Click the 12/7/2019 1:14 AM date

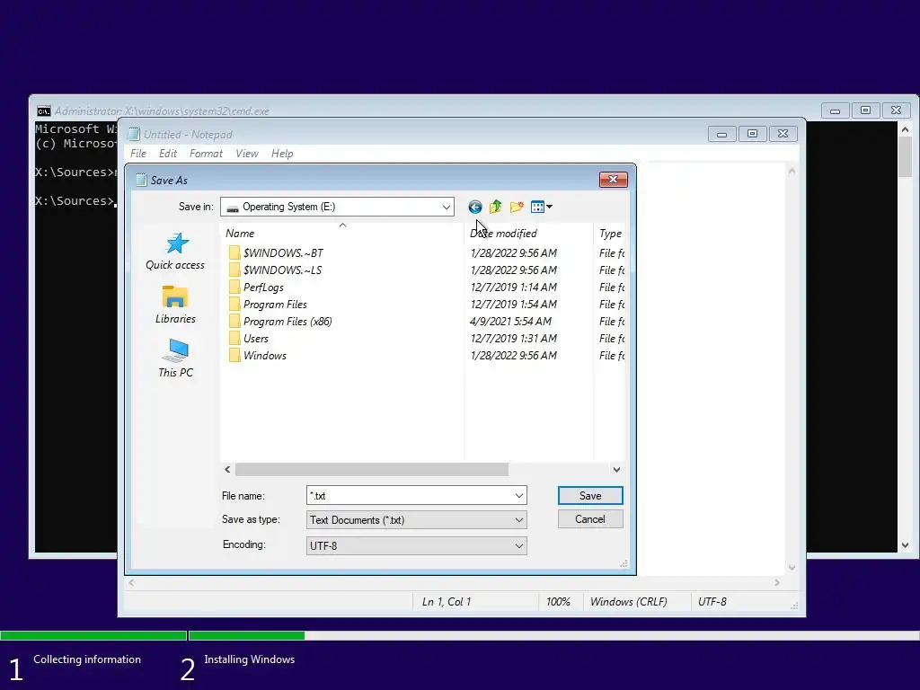(513, 287)
